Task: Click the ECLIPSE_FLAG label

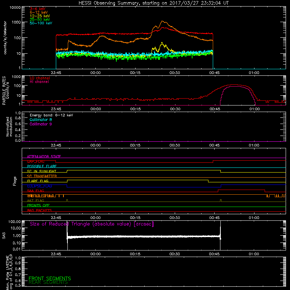Action: point(40,186)
